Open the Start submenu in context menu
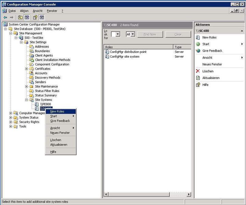246x205 pixels. point(61,116)
